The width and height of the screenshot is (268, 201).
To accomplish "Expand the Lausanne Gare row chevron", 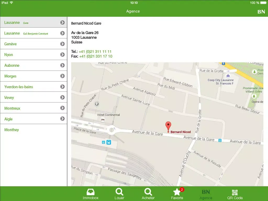I will [x=62, y=23].
